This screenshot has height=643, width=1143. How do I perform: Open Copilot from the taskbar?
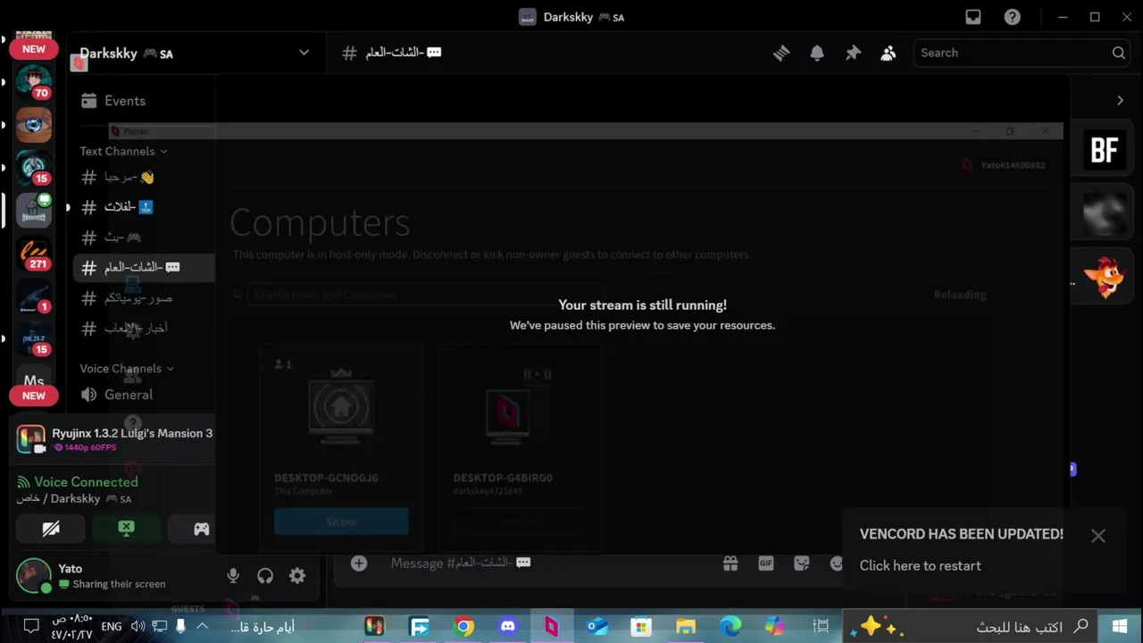point(774,627)
